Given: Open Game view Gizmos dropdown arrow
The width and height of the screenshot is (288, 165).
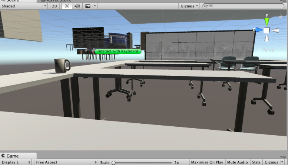Looking at the screenshot, I should pos(282,162).
